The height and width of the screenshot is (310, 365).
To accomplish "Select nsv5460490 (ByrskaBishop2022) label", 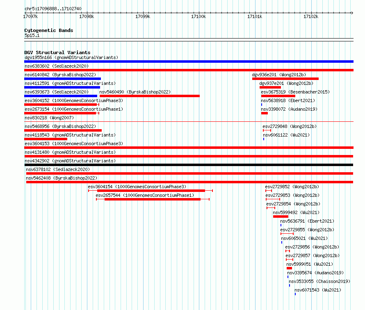I will coord(135,92).
